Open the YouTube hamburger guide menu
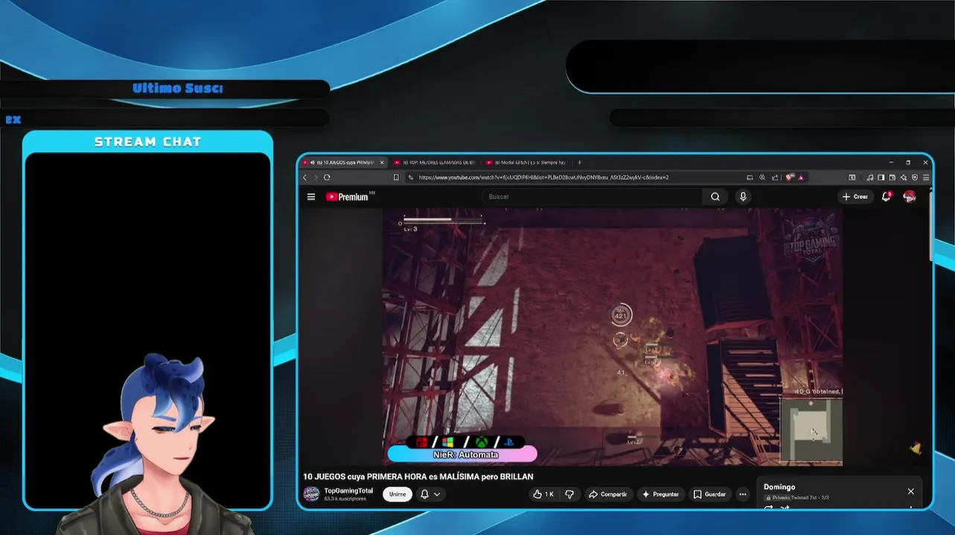The width and height of the screenshot is (955, 535). coord(311,197)
